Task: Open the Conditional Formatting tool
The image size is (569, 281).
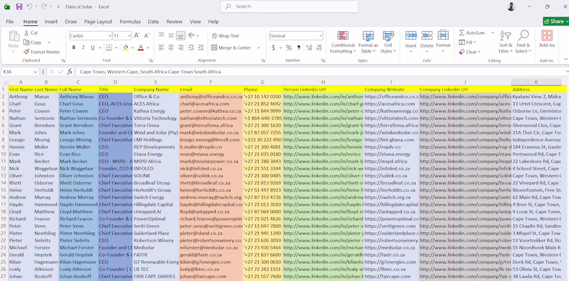Action: click(x=343, y=42)
